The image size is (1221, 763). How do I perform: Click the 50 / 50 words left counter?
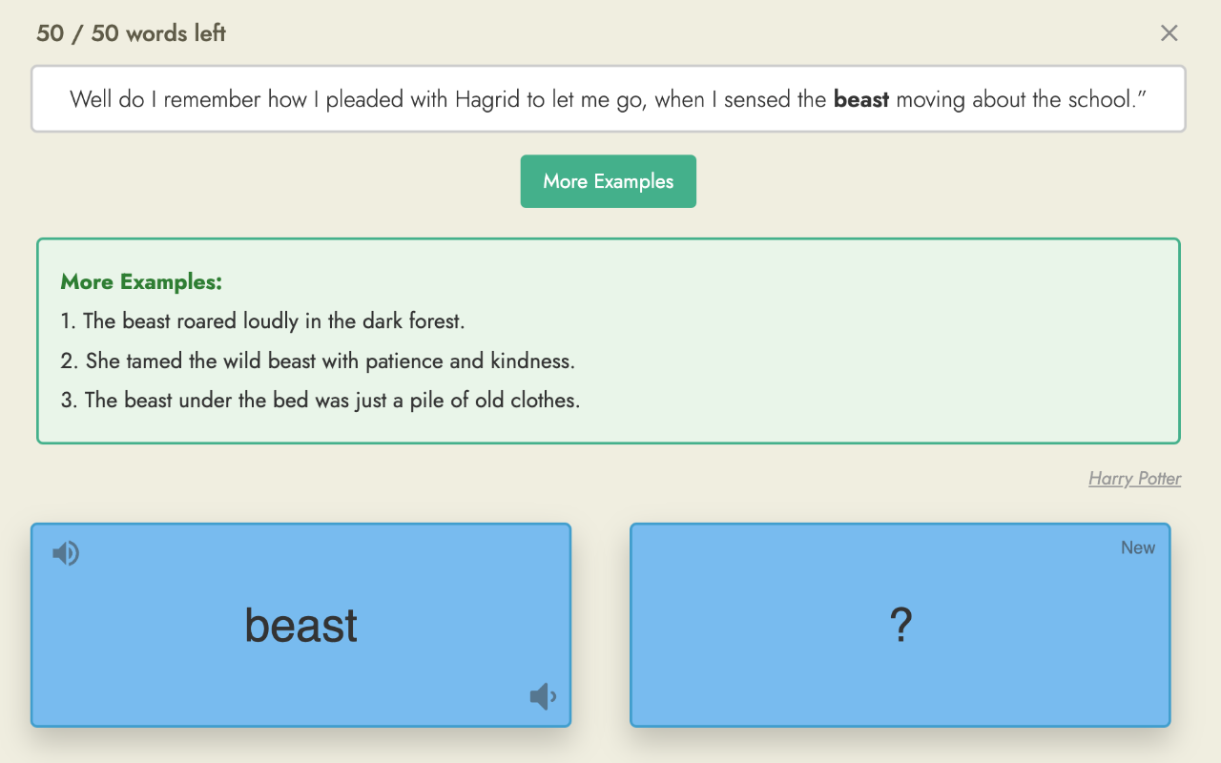tap(131, 33)
